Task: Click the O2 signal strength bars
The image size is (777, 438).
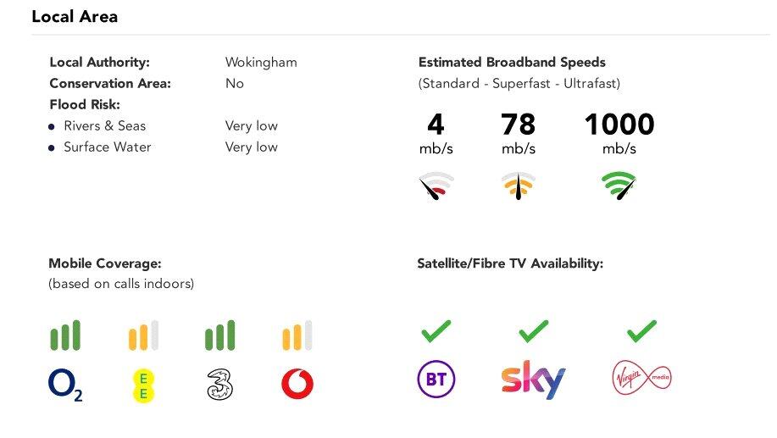Action: pos(65,335)
